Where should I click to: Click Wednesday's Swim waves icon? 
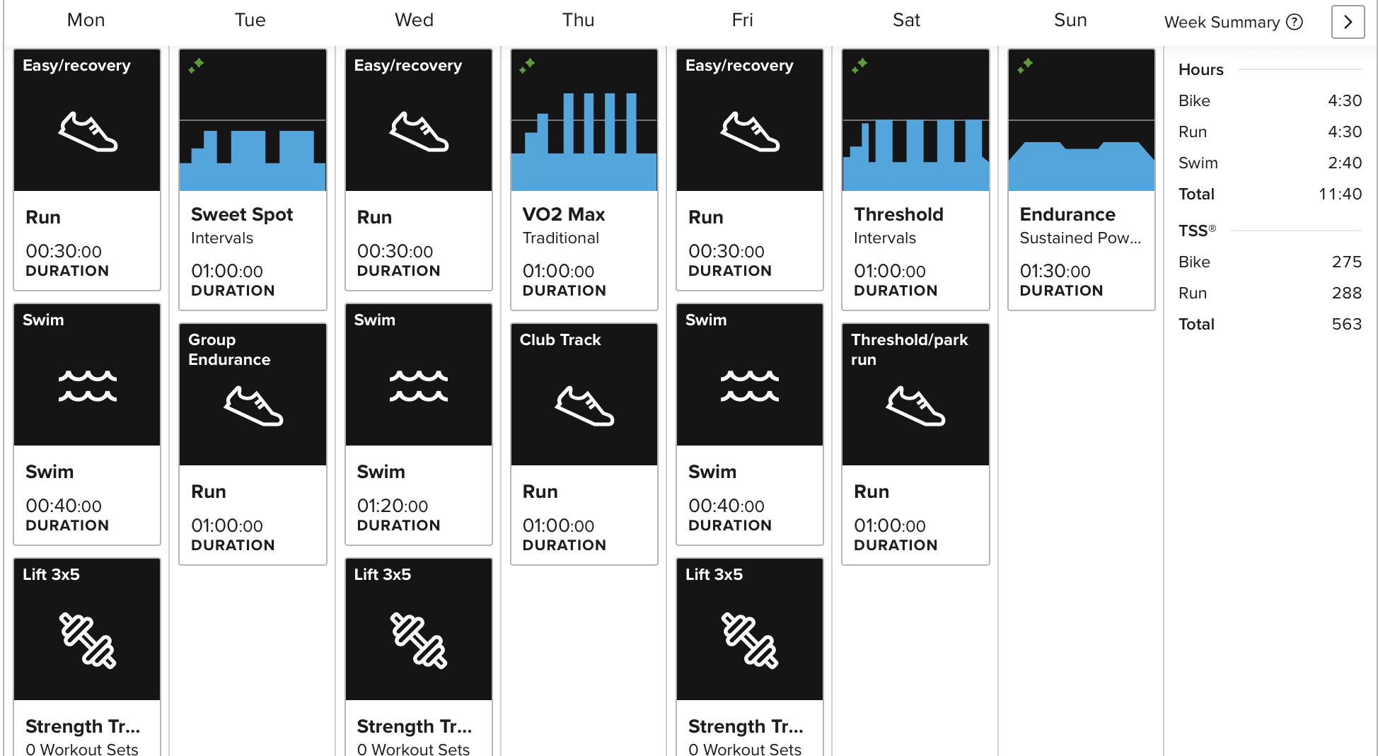[419, 386]
